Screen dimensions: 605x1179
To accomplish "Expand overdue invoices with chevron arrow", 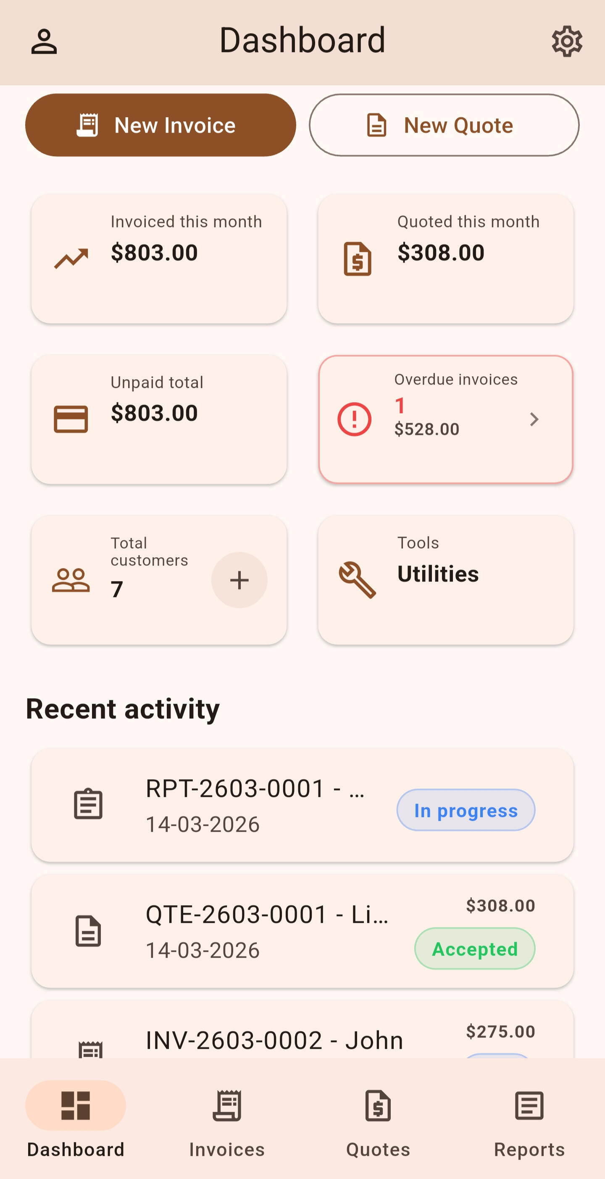I will pos(534,419).
